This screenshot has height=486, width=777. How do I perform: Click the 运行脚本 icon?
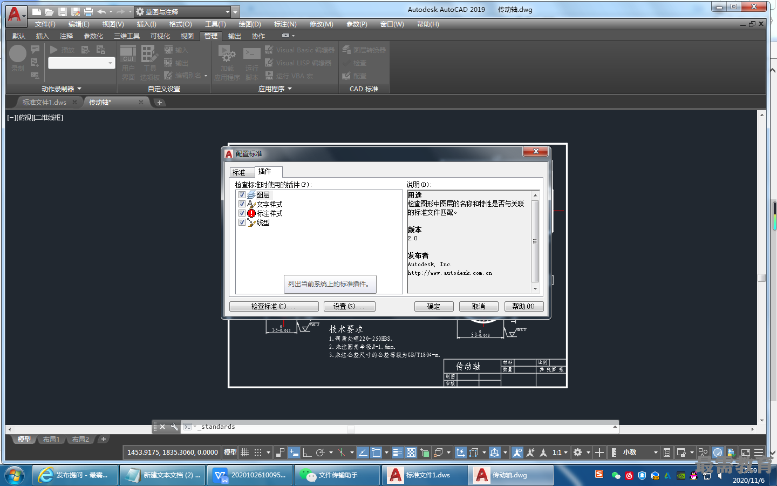click(x=251, y=53)
